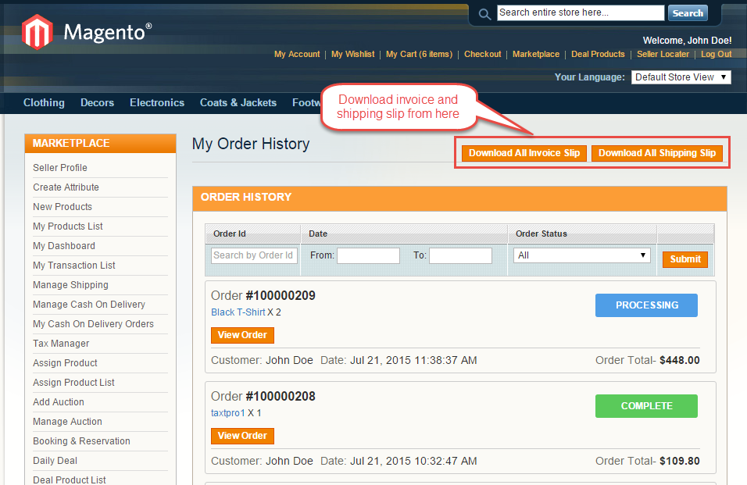
Task: Open the Your Language store view dropdown
Action: [681, 77]
